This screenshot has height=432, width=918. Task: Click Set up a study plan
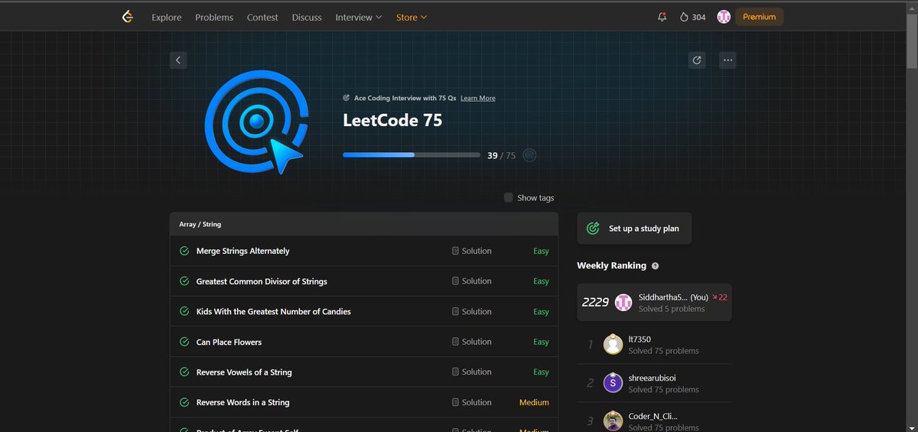[634, 228]
